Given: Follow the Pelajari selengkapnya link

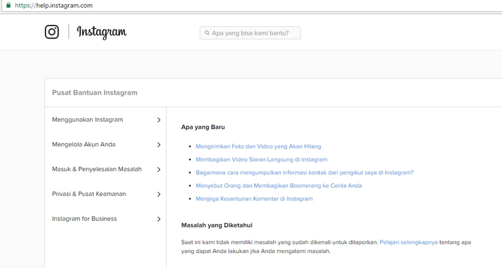Looking at the screenshot, I should (408, 242).
